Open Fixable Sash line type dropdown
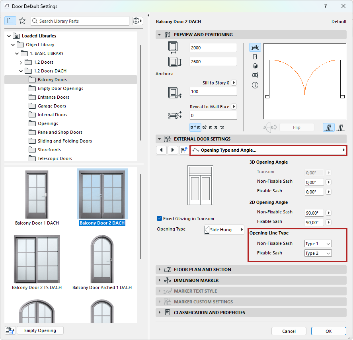Image resolution: width=353 pixels, height=340 pixels. [x=318, y=253]
